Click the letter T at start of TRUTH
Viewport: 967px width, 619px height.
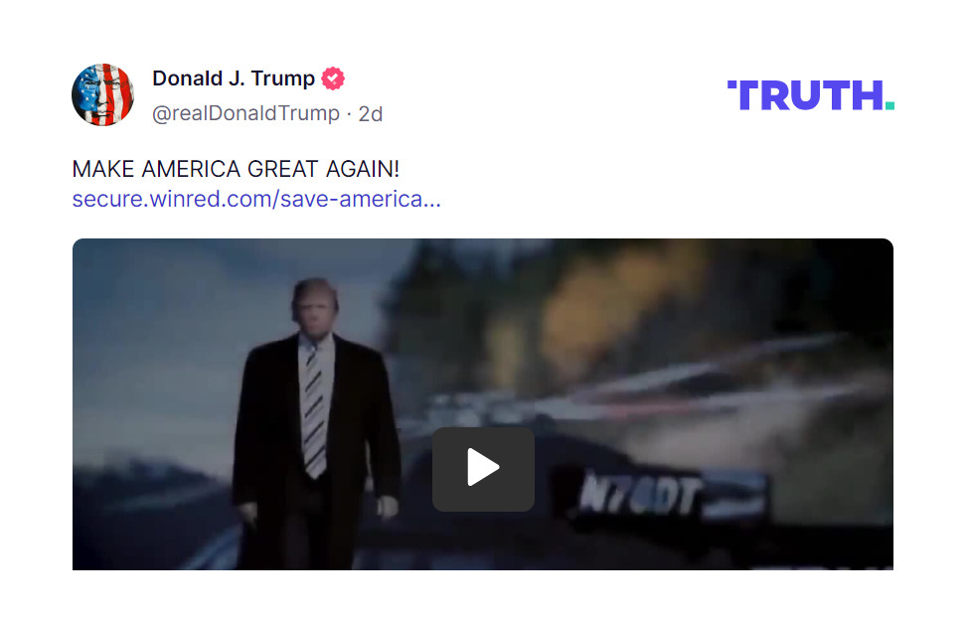[x=746, y=95]
